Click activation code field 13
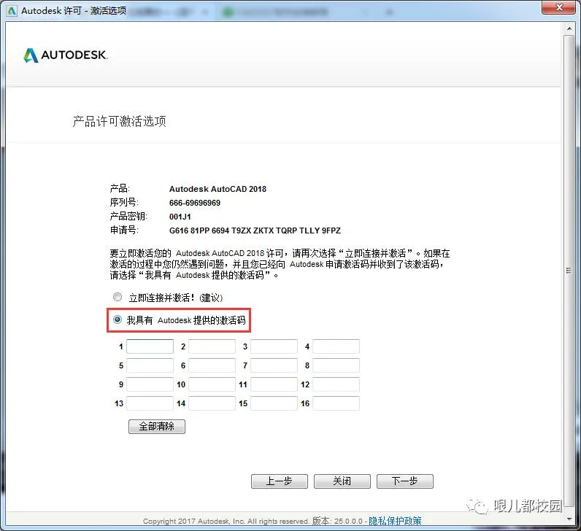Image resolution: width=581 pixels, height=531 pixels. (x=150, y=403)
